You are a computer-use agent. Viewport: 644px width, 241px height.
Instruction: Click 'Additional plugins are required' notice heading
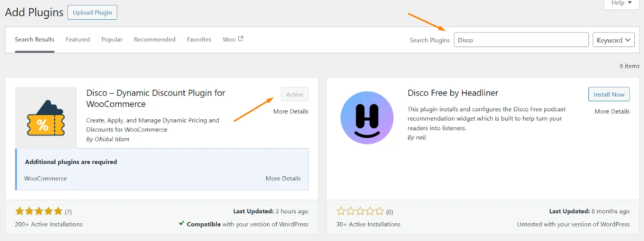click(x=71, y=162)
